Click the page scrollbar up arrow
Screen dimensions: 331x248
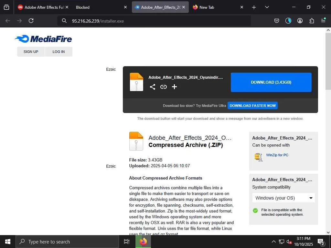pyautogui.click(x=328, y=30)
